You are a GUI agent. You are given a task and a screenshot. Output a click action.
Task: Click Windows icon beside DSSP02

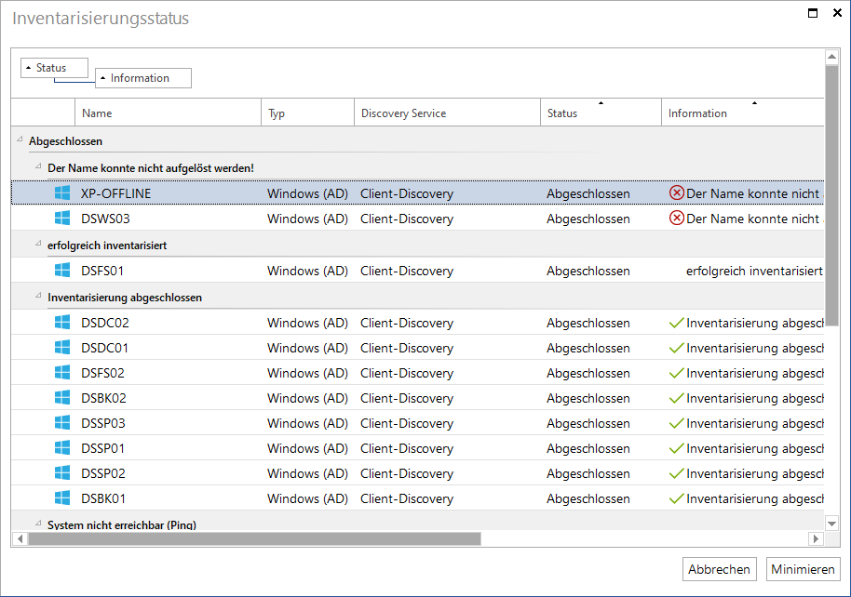tap(62, 472)
